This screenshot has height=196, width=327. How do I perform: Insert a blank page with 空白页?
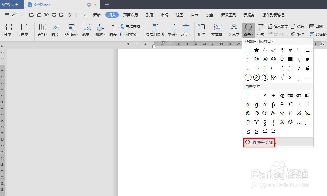[x=24, y=30]
